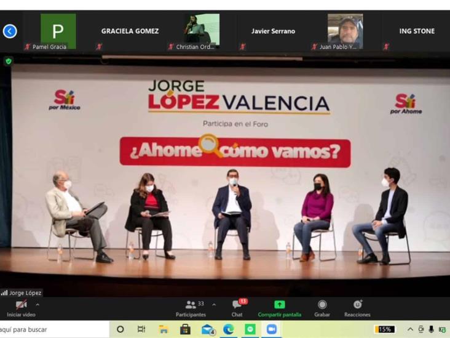The width and height of the screenshot is (450, 338).
Task: Open Reacciones menu
Action: 357,308
